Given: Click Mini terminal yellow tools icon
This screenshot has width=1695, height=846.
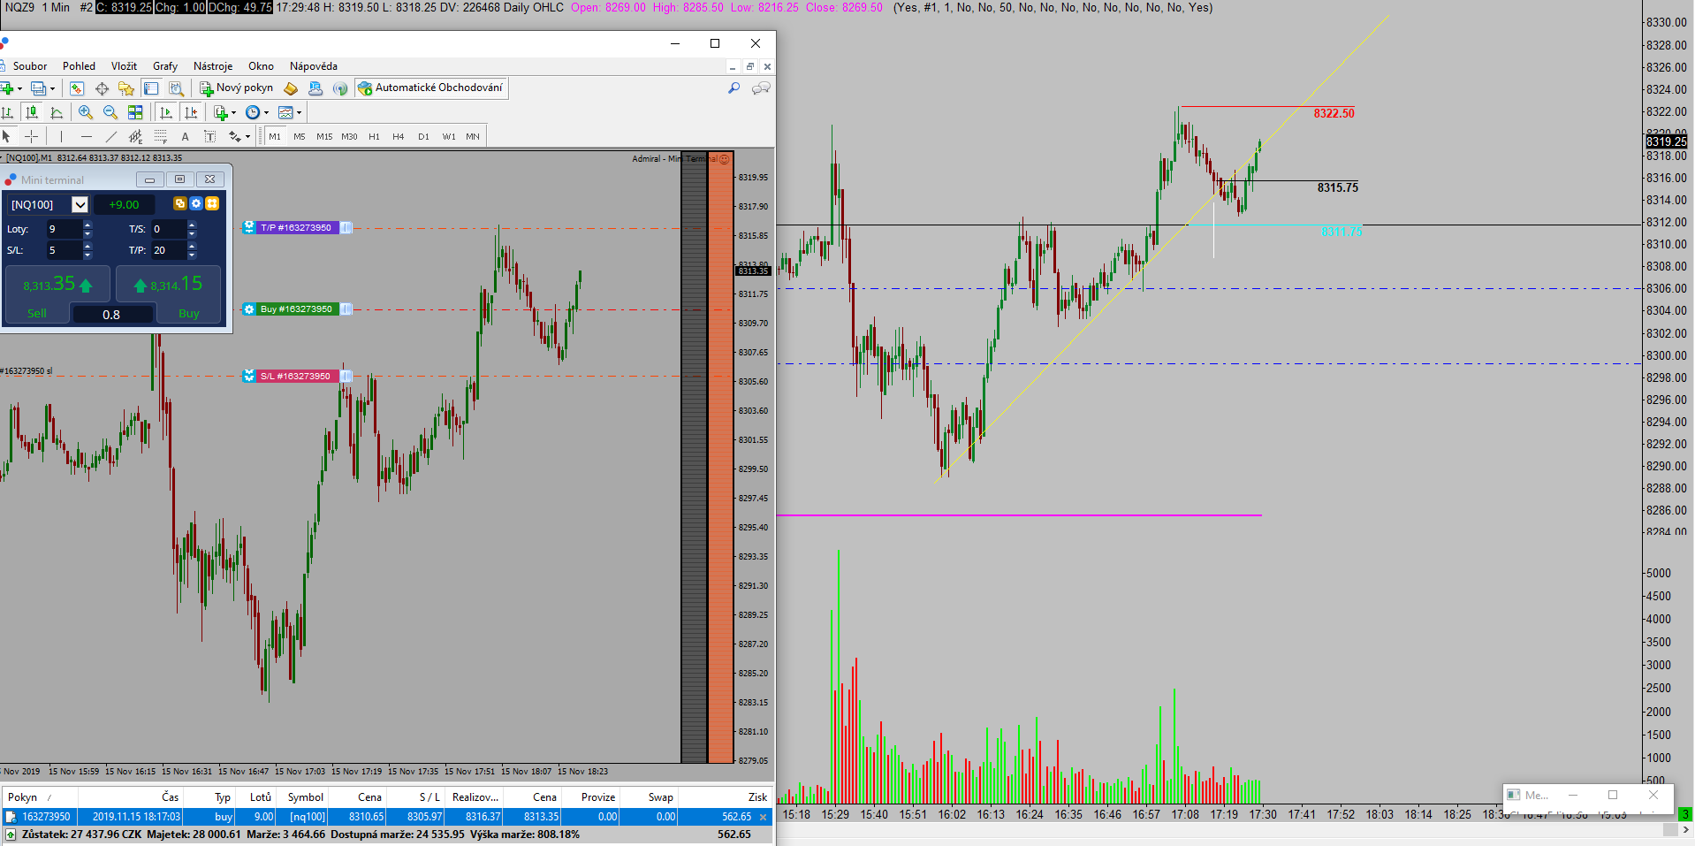Looking at the screenshot, I should (212, 203).
